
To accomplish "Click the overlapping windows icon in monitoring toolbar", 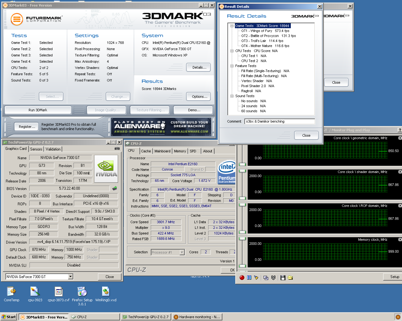I will [x=266, y=278].
